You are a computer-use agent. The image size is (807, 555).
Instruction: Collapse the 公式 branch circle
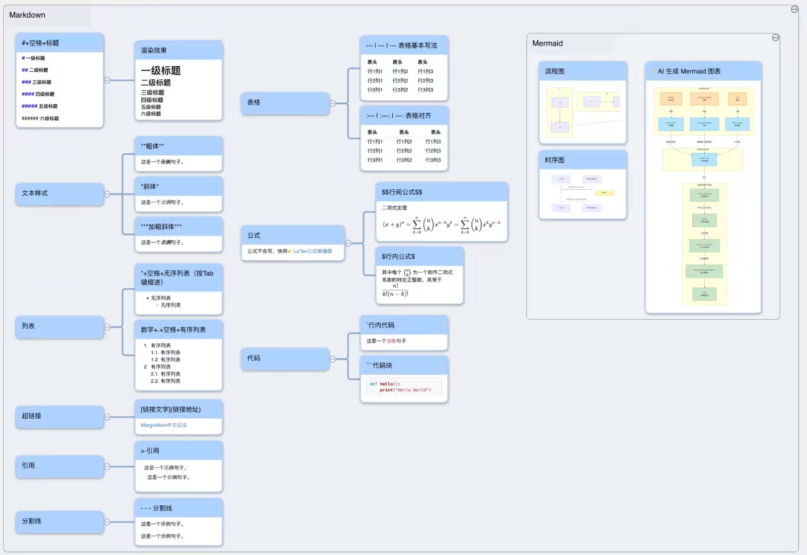click(348, 242)
